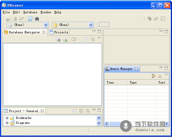Click the Disconnect toolbar icon
The width and height of the screenshot is (172, 137).
pyautogui.click(x=21, y=19)
